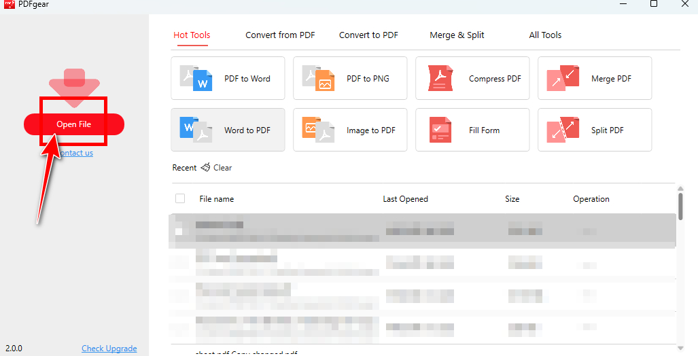Screen dimensions: 698x356
Task: Click the scrollbar down arrow in recent list
Action: coord(680,348)
